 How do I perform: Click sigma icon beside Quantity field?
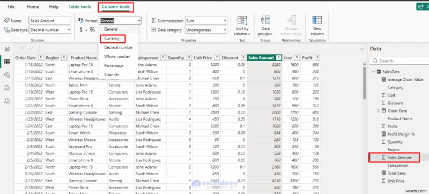pos(383,142)
